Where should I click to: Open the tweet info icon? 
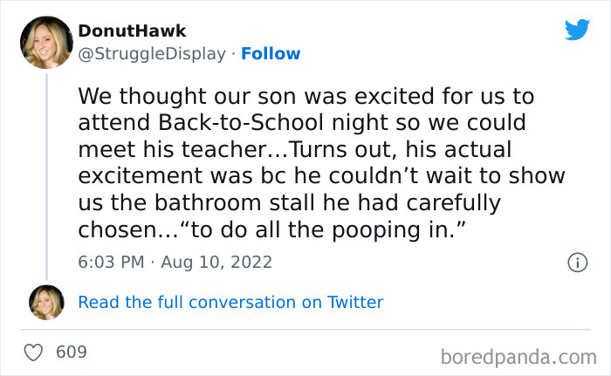pos(576,261)
